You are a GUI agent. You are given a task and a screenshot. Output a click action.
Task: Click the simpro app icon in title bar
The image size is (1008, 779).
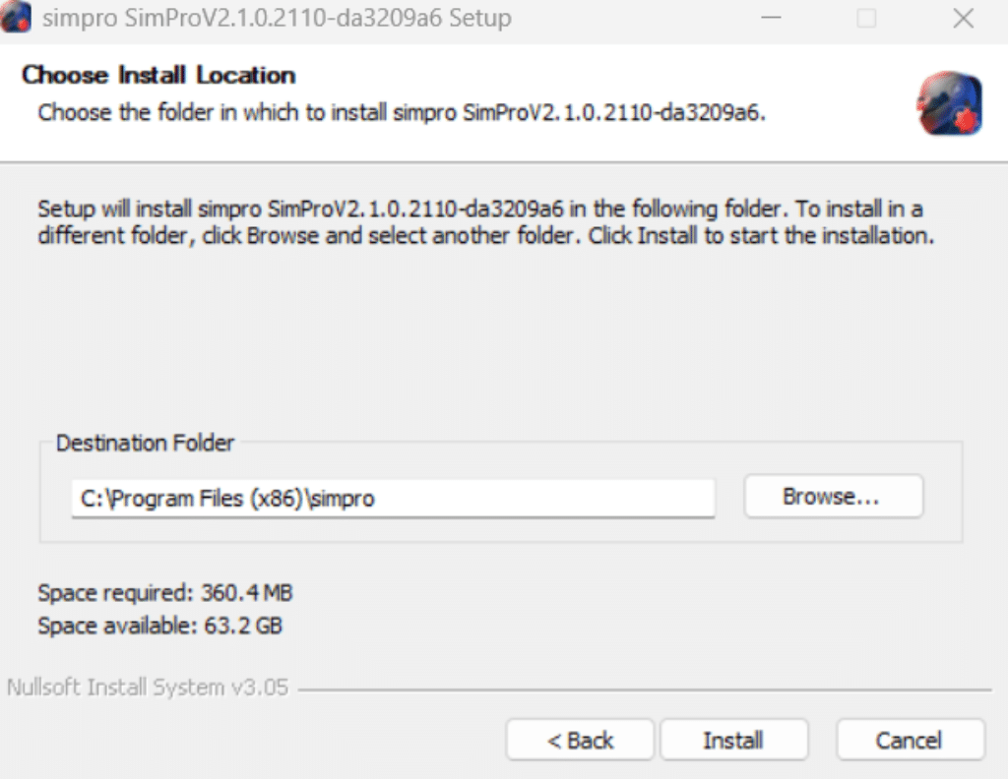(x=14, y=18)
